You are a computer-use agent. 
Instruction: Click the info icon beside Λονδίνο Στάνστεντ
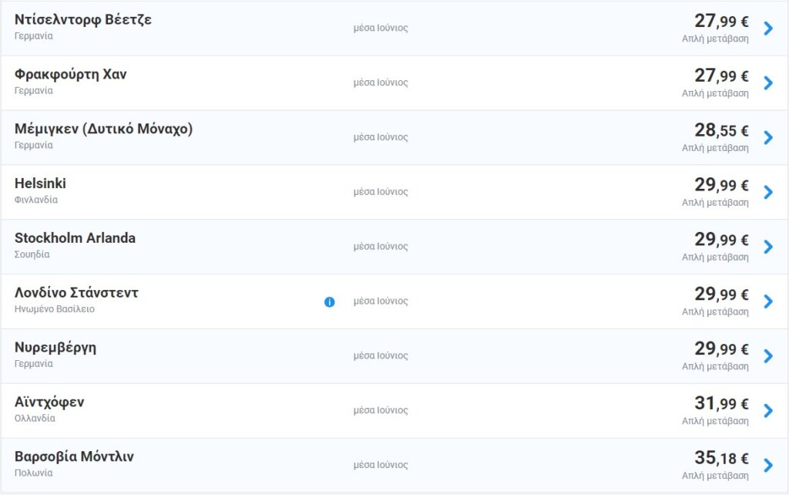330,301
